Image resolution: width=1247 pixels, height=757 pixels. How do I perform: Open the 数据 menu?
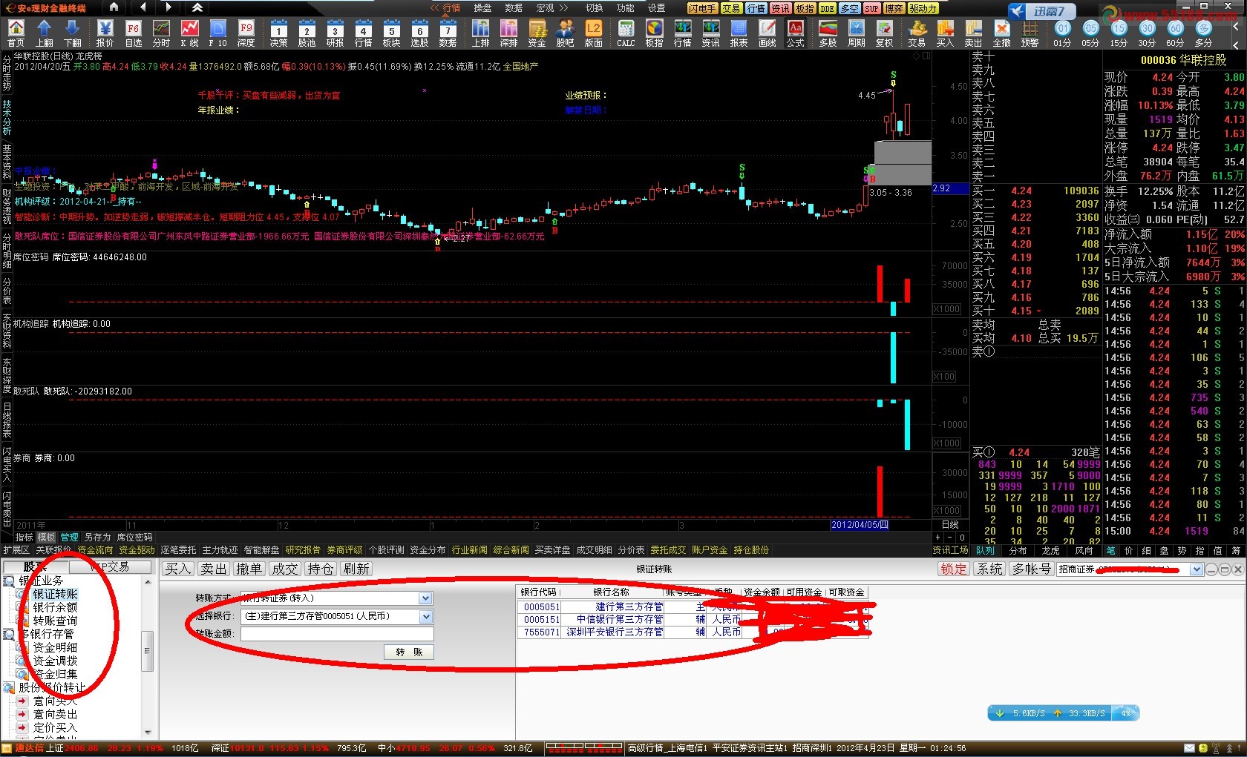pyautogui.click(x=514, y=8)
